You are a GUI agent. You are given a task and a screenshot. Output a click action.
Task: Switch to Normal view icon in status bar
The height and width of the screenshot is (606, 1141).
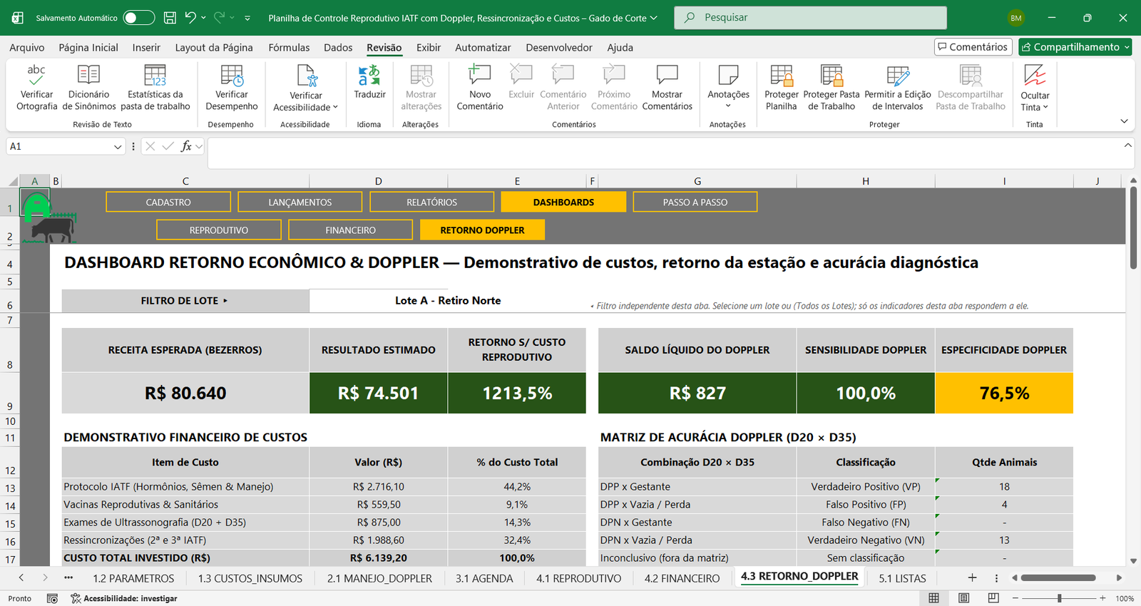point(933,598)
